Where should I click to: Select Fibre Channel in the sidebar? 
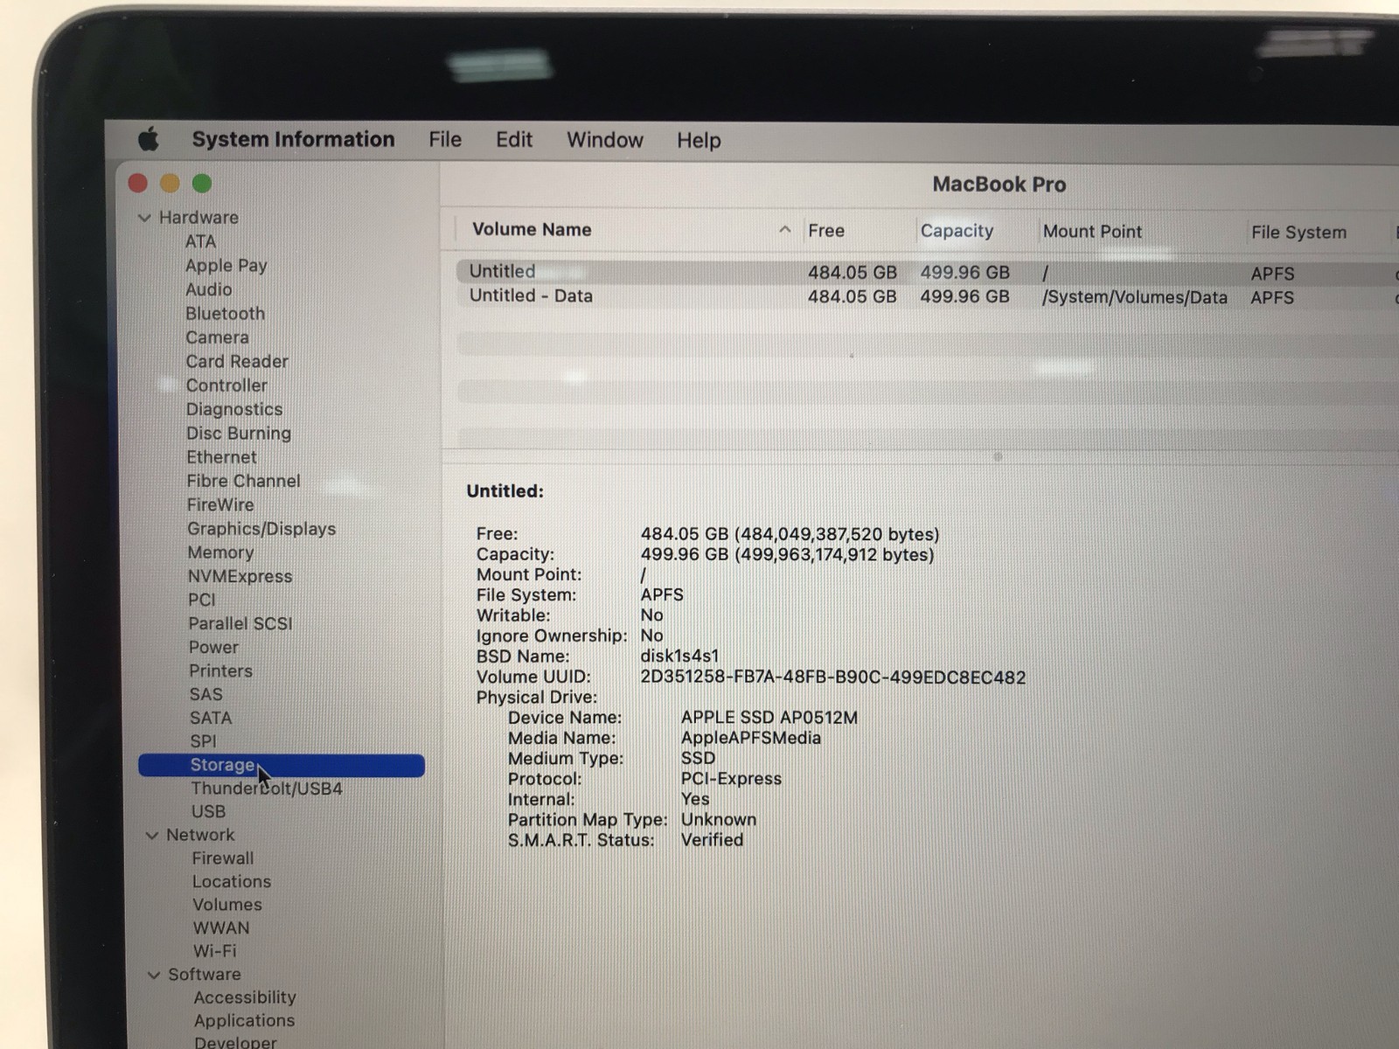coord(243,481)
